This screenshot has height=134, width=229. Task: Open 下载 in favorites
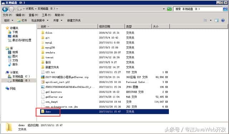coord(15,32)
